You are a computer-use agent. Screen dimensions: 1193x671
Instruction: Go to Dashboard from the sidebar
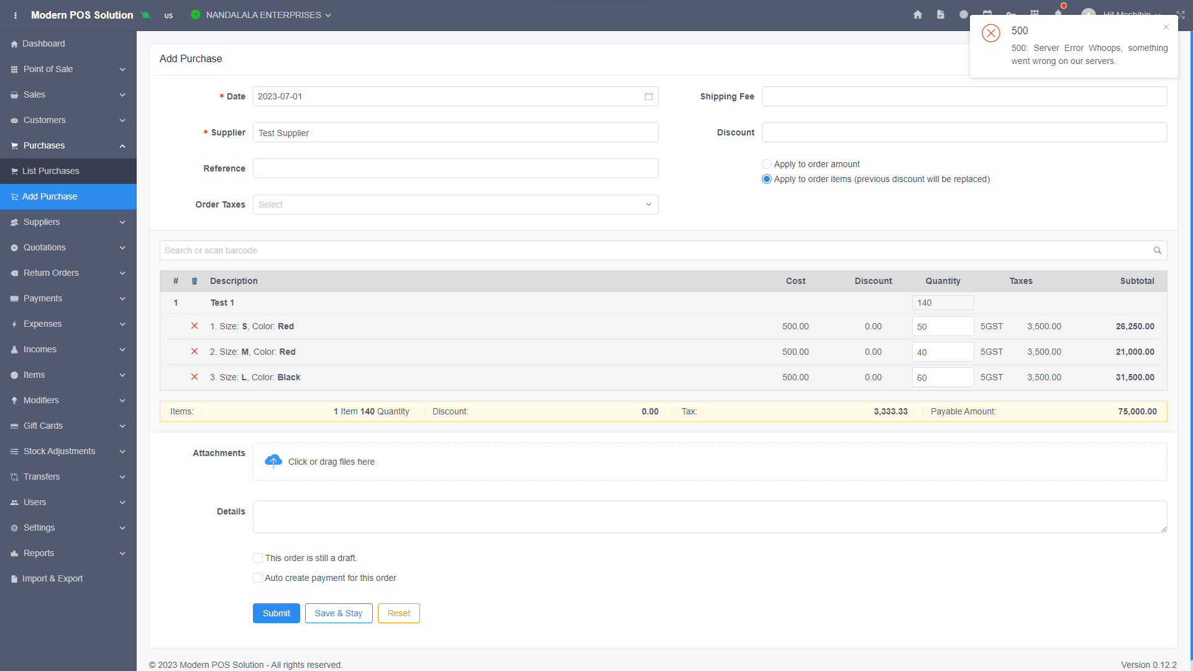68,43
